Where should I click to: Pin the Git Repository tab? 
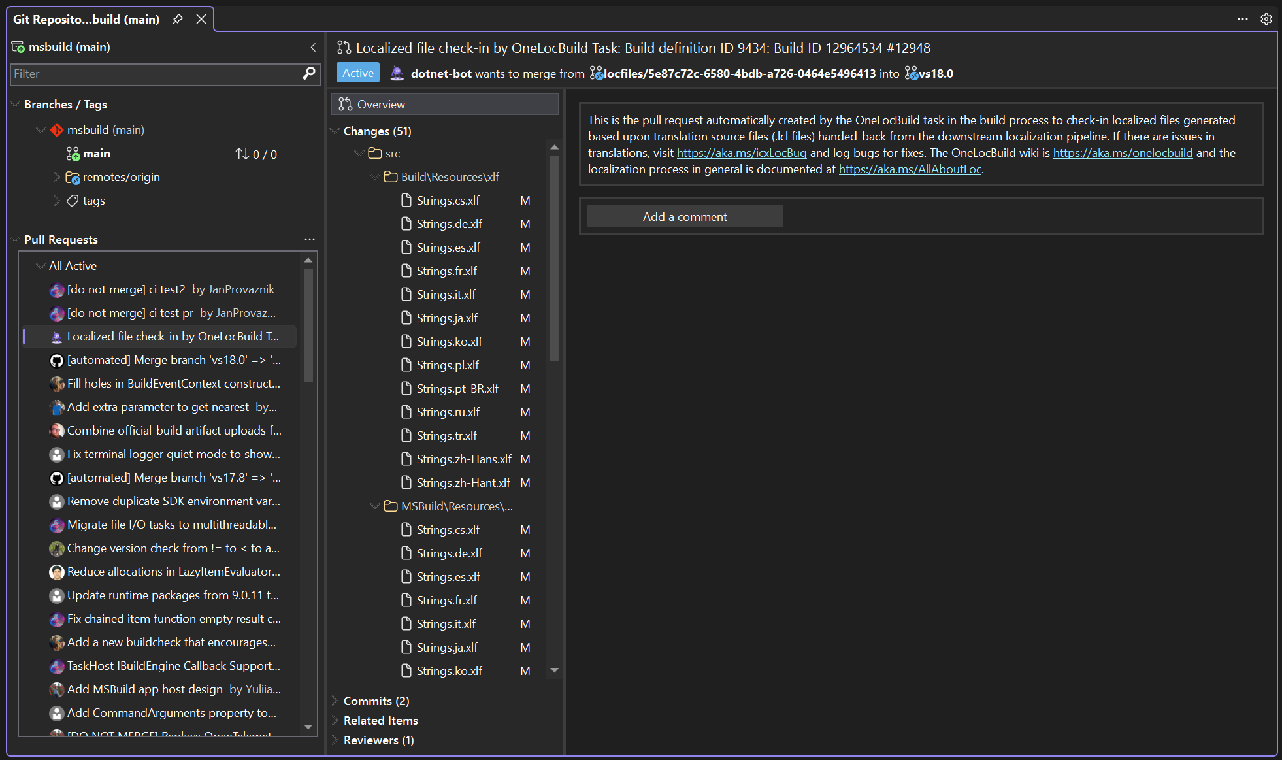coord(177,19)
